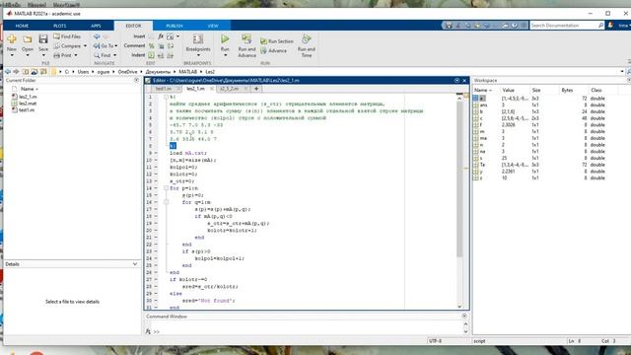This screenshot has width=631, height=355.
Task: Click the back arrow in address bar
Action: click(x=8, y=72)
